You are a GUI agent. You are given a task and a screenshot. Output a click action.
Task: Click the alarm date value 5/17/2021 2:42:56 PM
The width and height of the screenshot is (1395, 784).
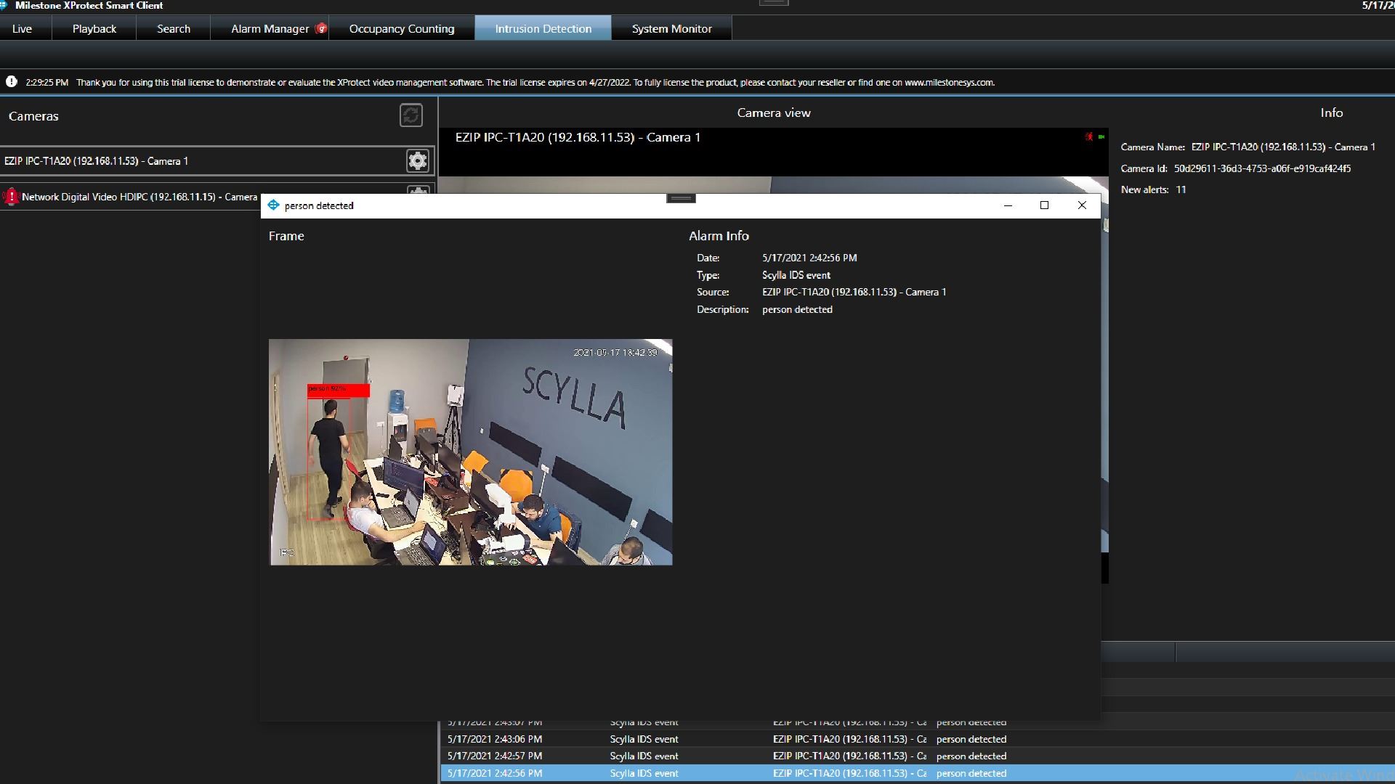[x=809, y=258]
